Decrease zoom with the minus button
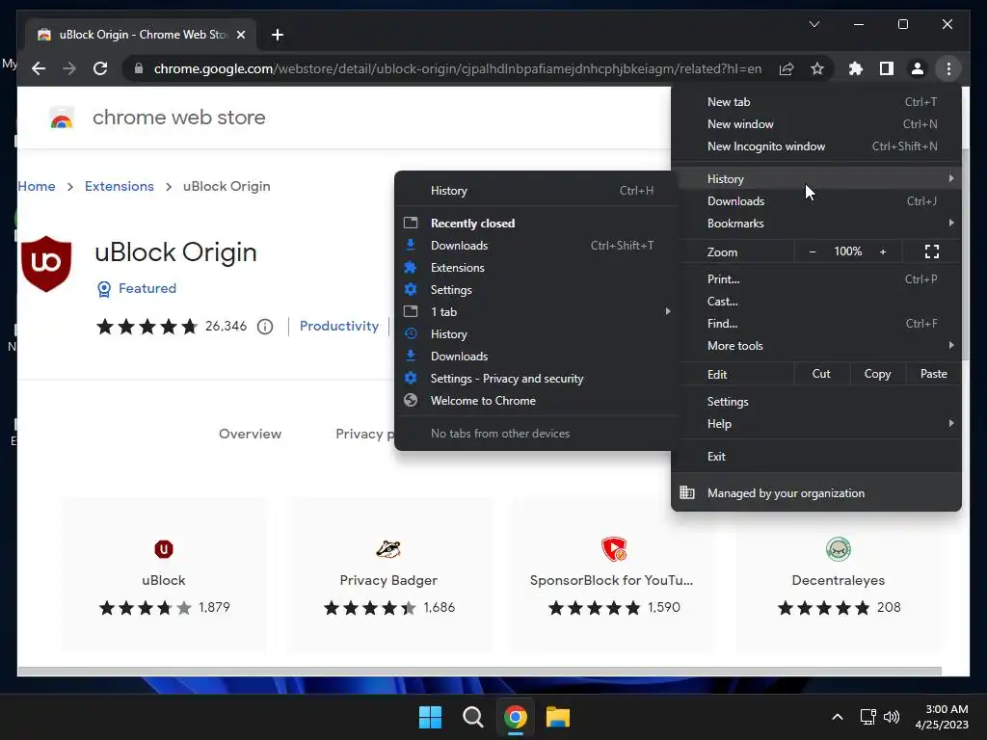 coord(813,251)
